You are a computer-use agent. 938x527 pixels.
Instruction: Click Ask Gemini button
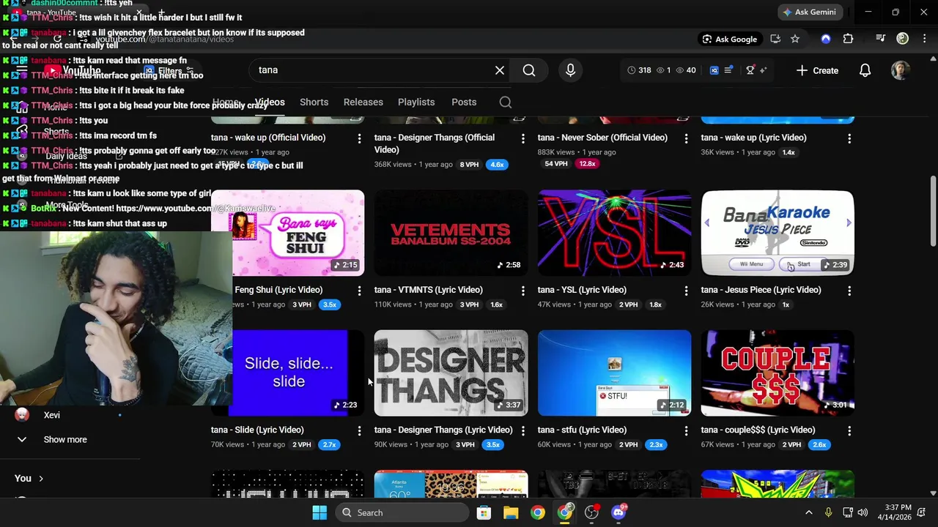pyautogui.click(x=809, y=12)
